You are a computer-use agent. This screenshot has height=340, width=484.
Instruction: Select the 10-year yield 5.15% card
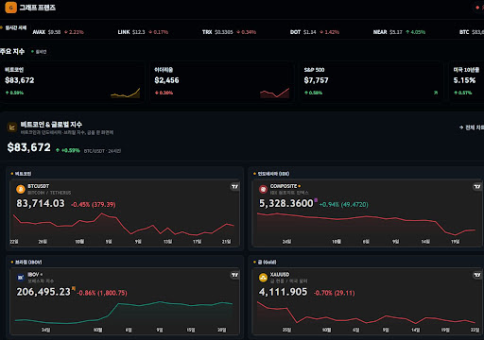[467, 82]
